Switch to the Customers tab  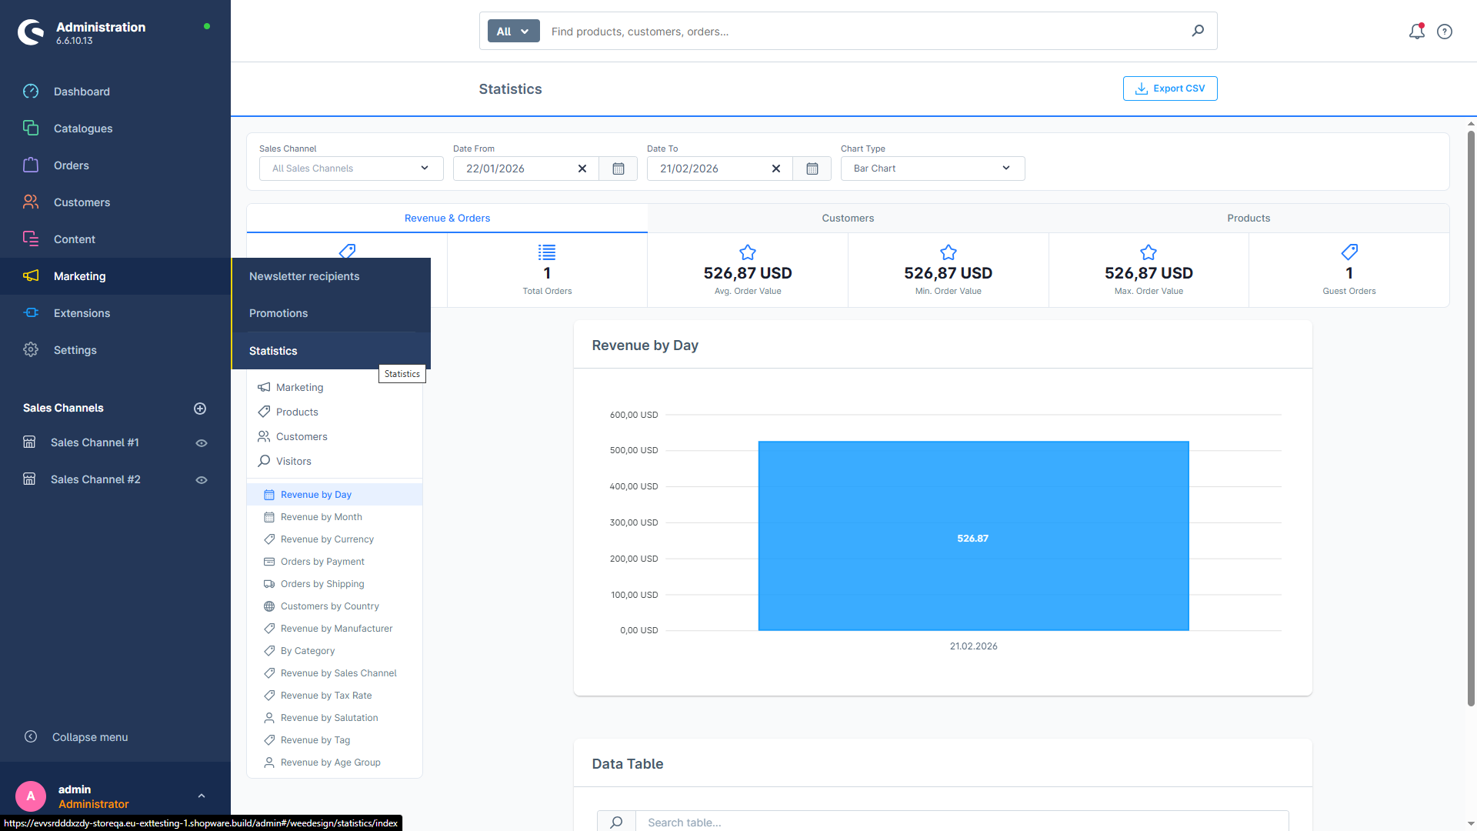848,218
